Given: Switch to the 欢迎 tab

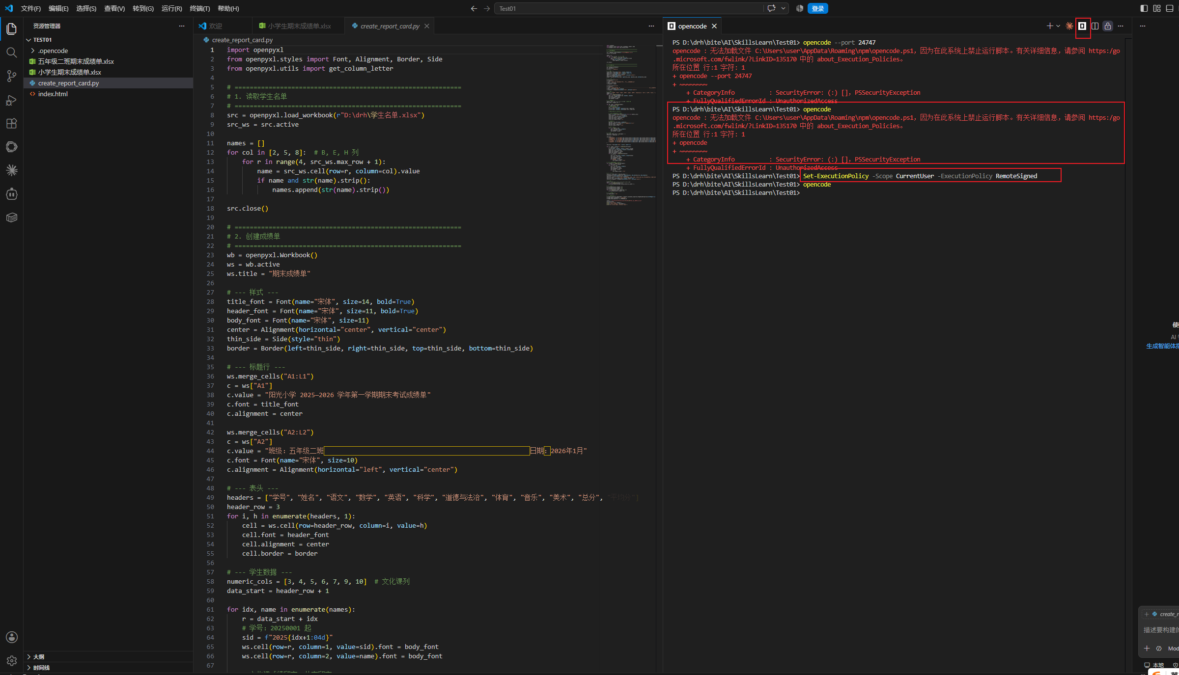Looking at the screenshot, I should coord(223,26).
